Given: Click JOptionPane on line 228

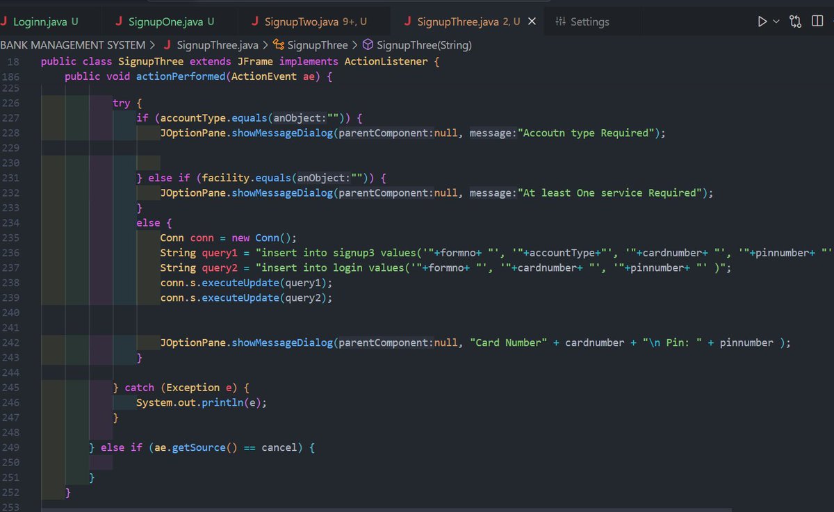Looking at the screenshot, I should [192, 133].
